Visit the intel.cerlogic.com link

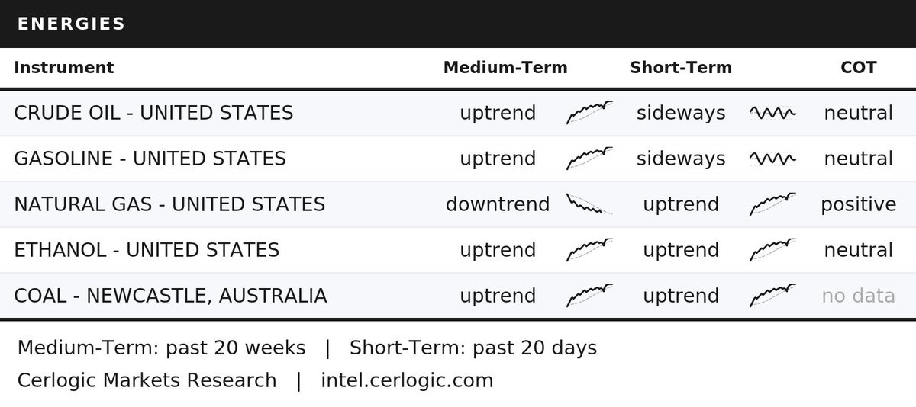tap(407, 380)
